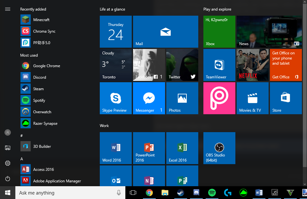Open the Thursday 24 calendar tile
Image resolution: width=307 pixels, height=199 pixels.
point(115,32)
